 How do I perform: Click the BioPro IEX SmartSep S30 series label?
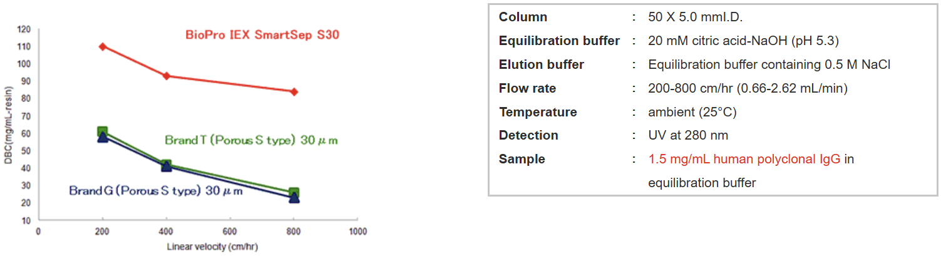click(x=263, y=35)
